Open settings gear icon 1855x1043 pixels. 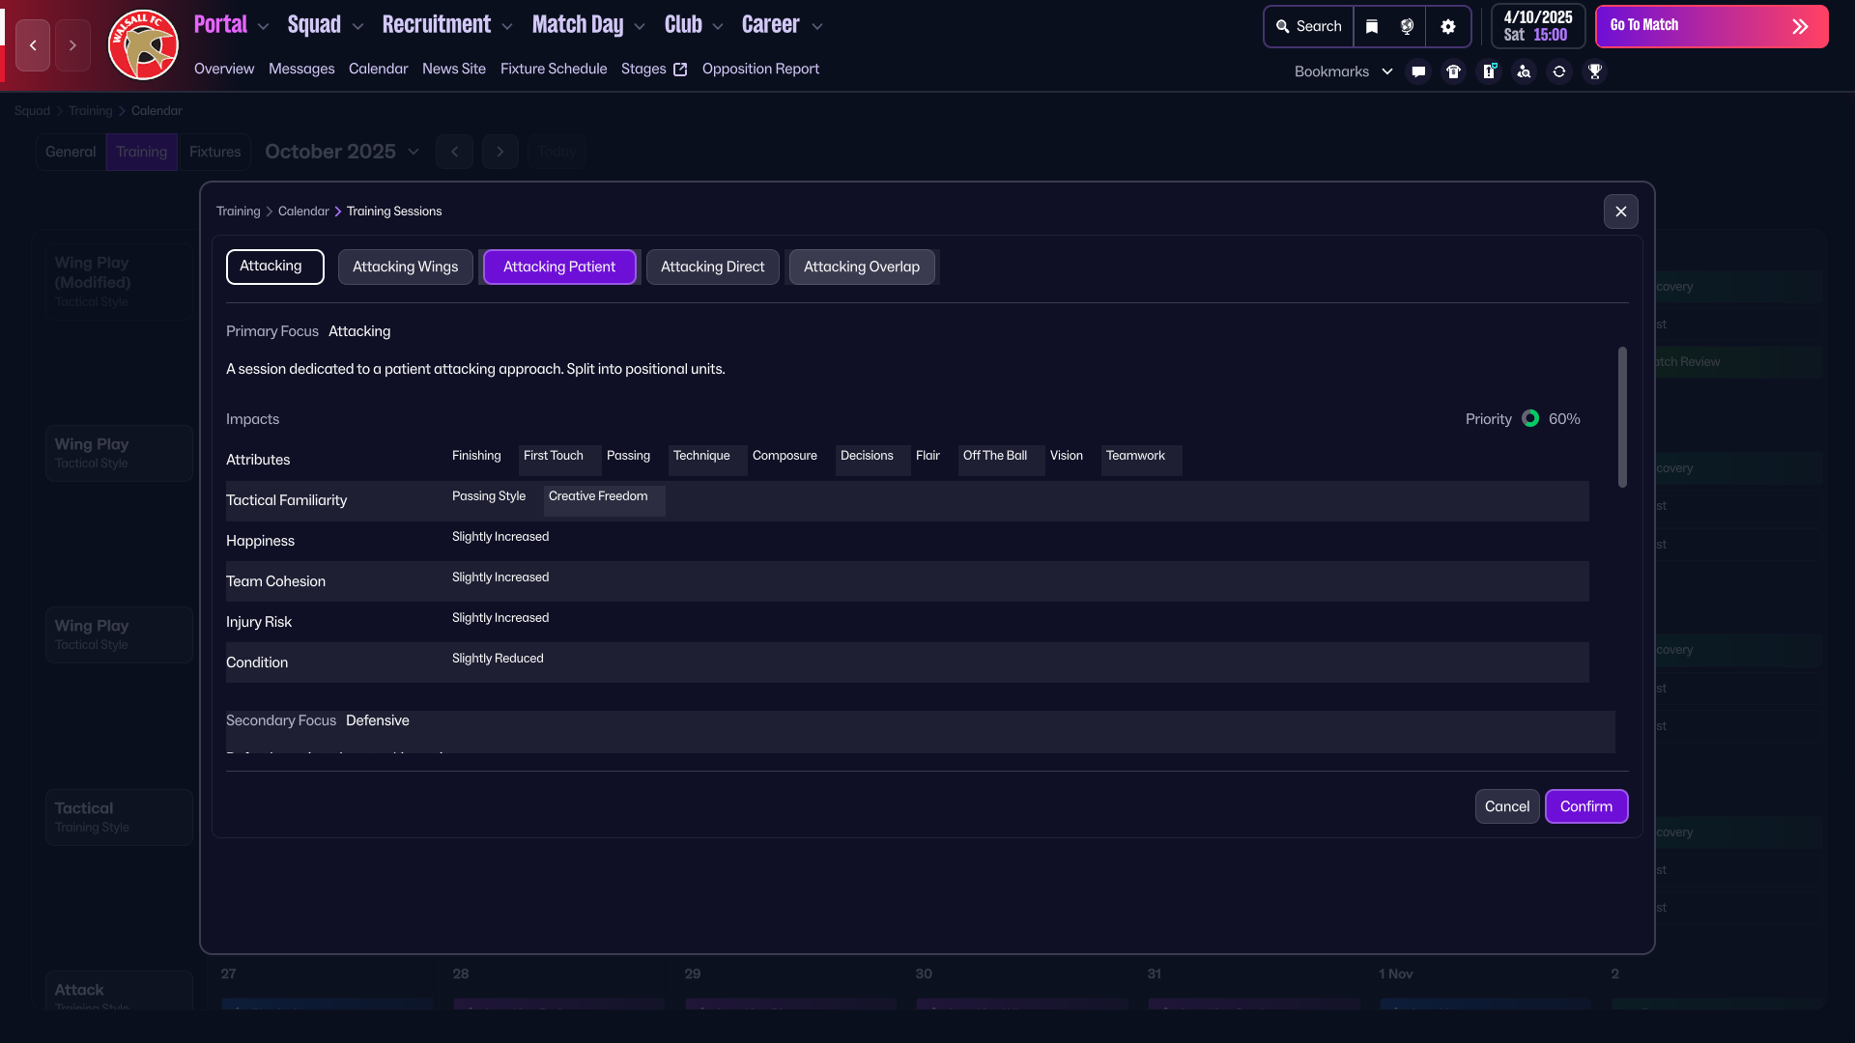(x=1447, y=27)
